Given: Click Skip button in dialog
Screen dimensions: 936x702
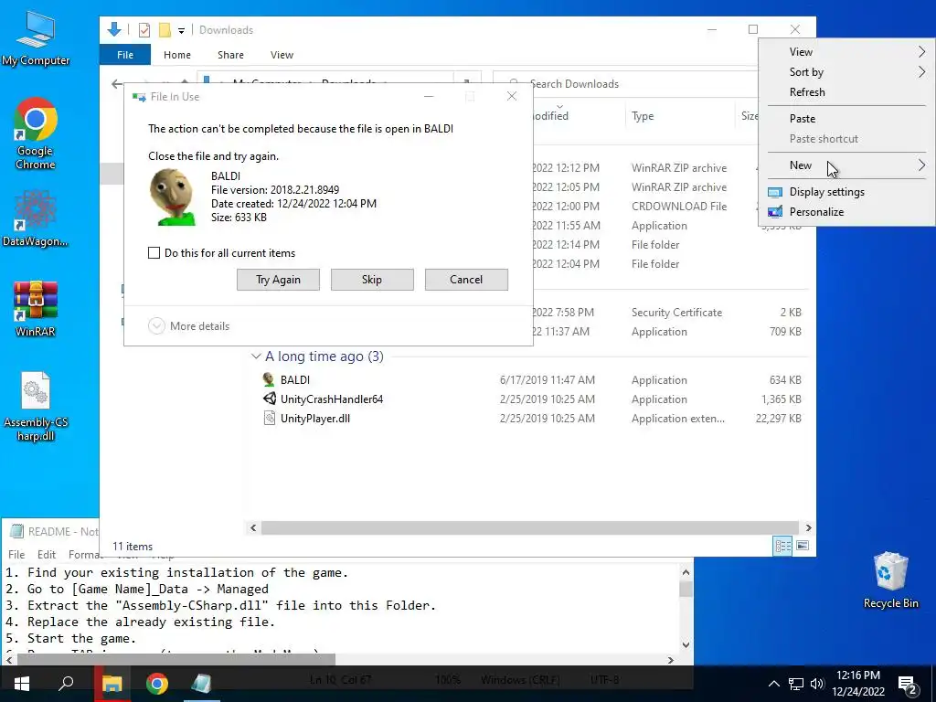Looking at the screenshot, I should (x=372, y=280).
